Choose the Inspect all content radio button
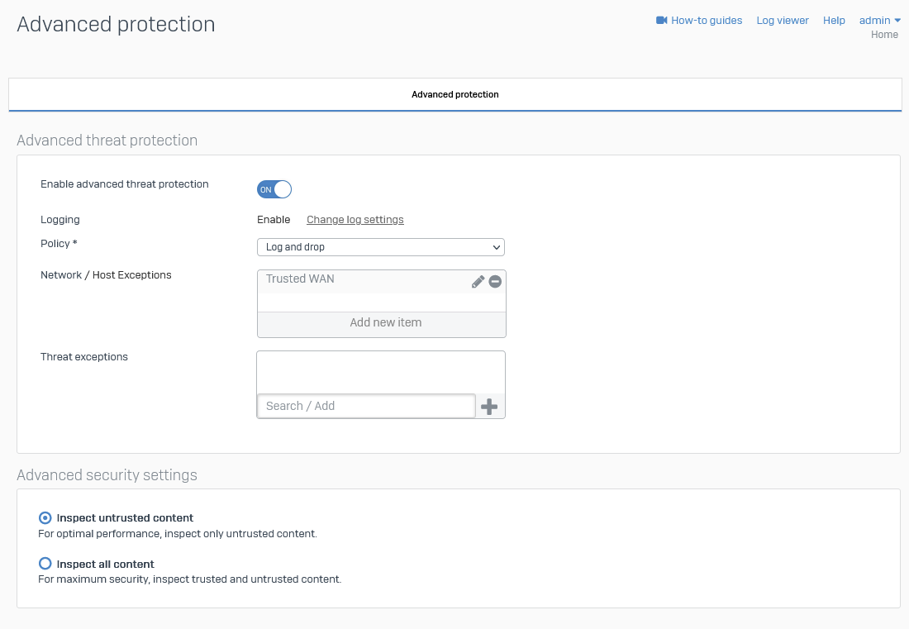The height and width of the screenshot is (629, 909). tap(45, 564)
